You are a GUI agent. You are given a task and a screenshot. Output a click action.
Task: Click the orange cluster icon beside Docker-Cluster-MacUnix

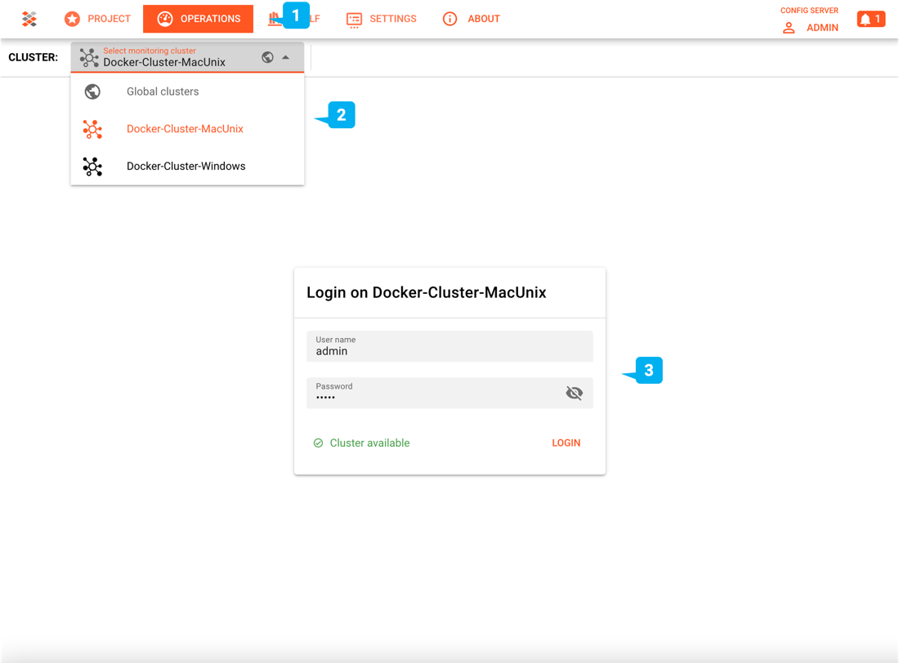pyautogui.click(x=92, y=128)
